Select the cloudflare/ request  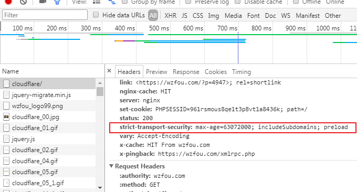coord(48,84)
